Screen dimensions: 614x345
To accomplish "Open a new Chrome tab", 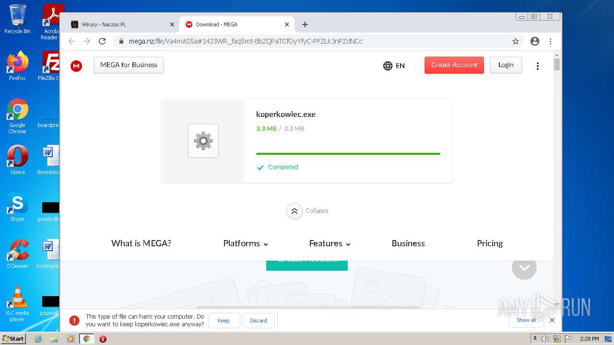I will pyautogui.click(x=305, y=24).
